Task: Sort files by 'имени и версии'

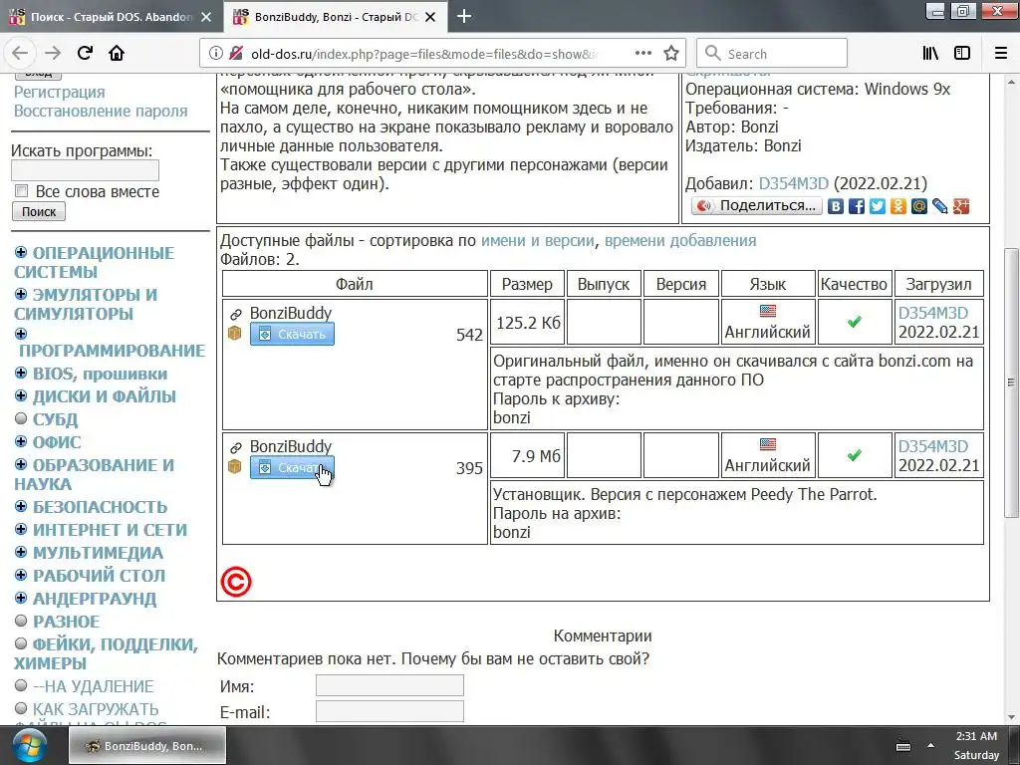Action: [537, 241]
